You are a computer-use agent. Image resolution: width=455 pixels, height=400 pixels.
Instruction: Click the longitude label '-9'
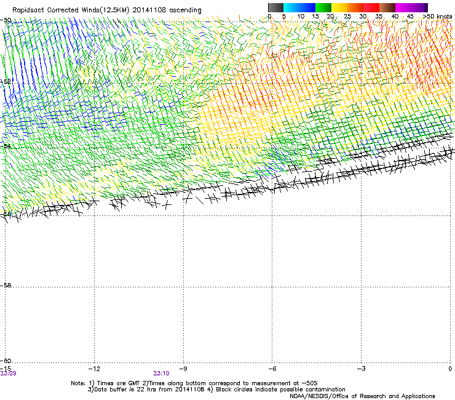coord(183,369)
